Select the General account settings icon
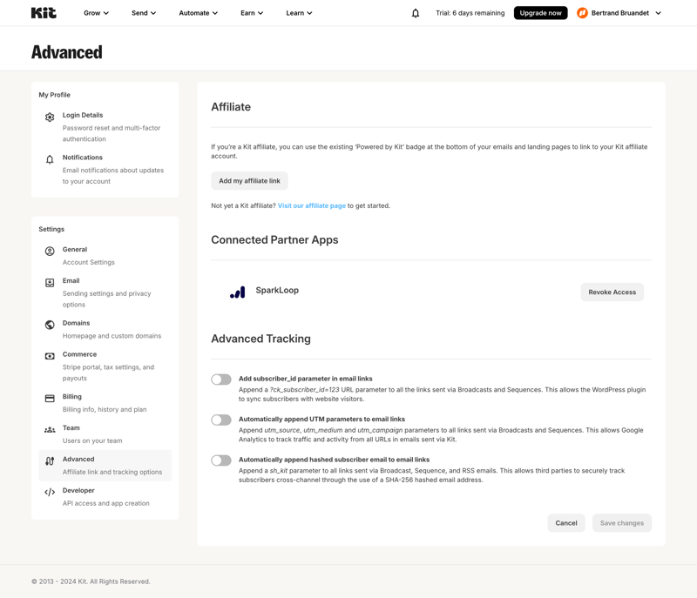Viewport: 697px width, 598px height. pyautogui.click(x=50, y=250)
